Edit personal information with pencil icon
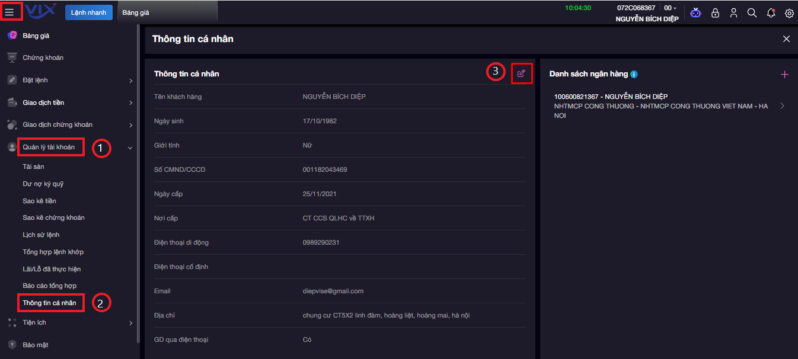The image size is (798, 359). pyautogui.click(x=521, y=73)
